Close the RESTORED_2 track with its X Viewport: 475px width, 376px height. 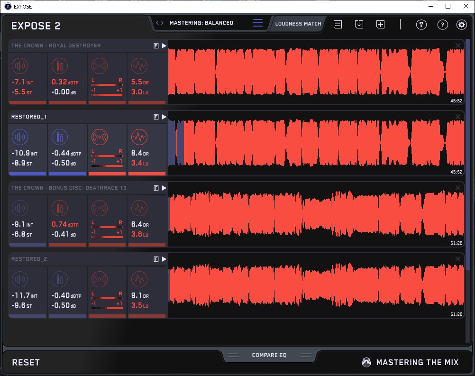click(458, 259)
